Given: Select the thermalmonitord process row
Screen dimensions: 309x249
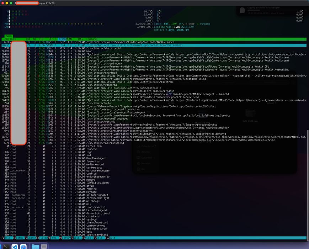Looking at the screenshot, I should point(154,222).
